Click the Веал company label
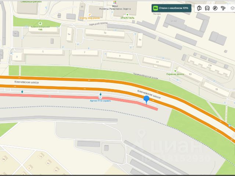This screenshot has width=235, height=176. (x=115, y=6)
